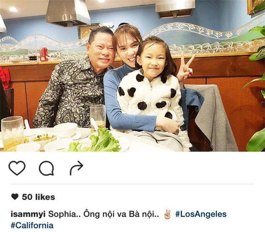Open the #LosAngeles hashtag
This screenshot has width=265, height=232.
201,214
